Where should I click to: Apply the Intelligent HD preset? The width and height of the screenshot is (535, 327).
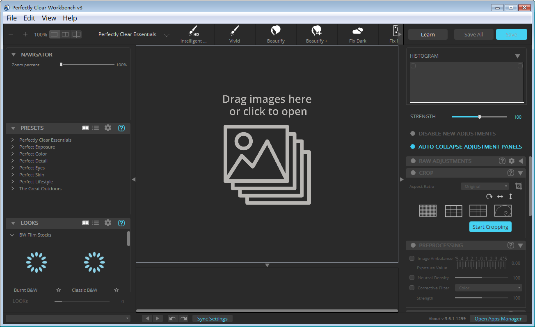193,34
